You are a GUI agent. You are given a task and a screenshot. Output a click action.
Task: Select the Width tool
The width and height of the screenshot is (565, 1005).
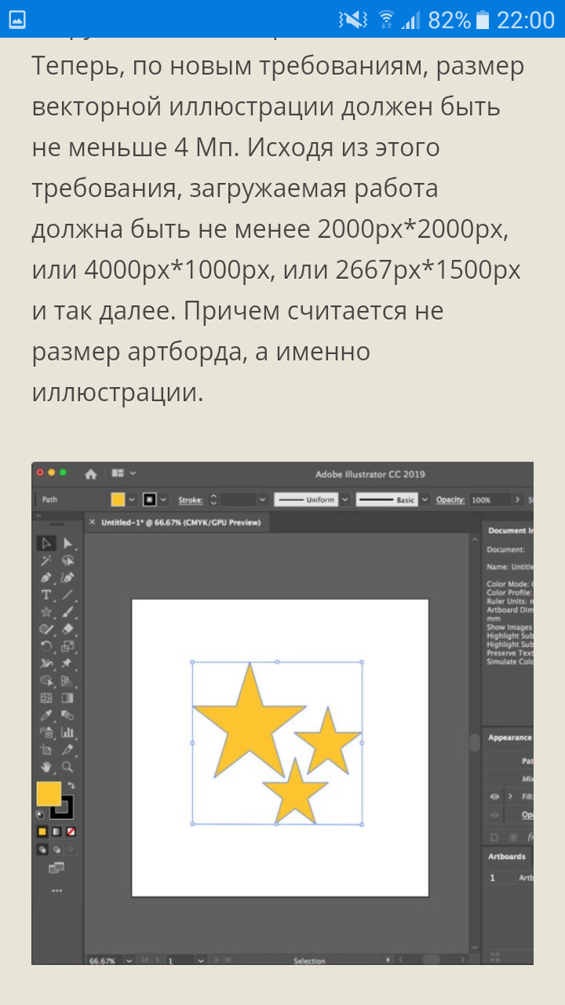pos(46,663)
